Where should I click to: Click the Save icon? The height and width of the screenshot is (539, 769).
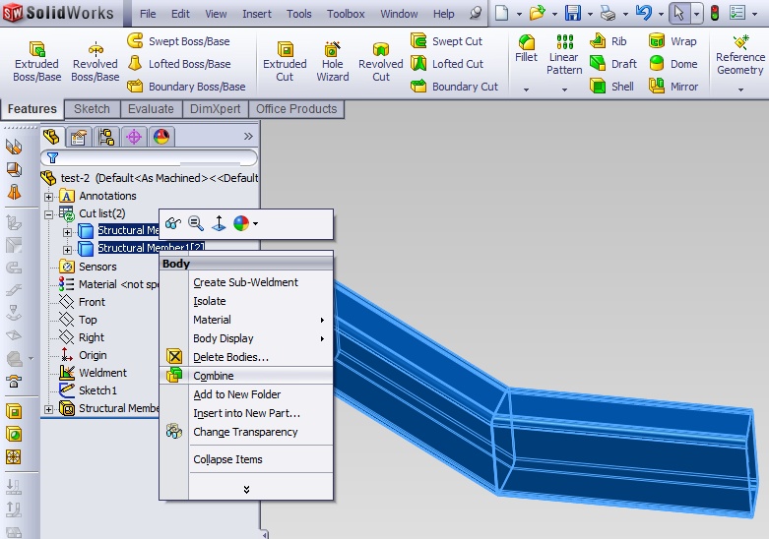(573, 13)
